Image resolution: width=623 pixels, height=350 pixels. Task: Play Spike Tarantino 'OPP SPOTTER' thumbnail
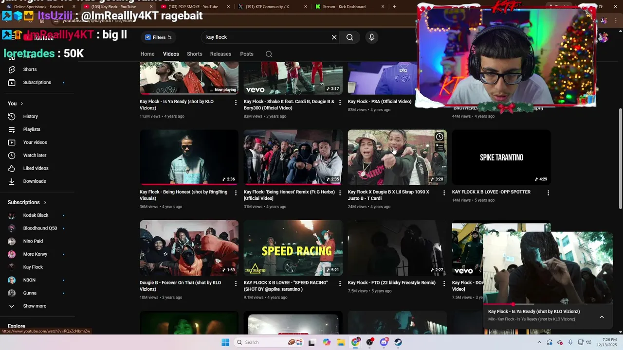point(501,157)
